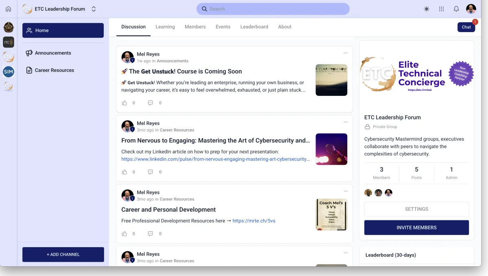This screenshot has width=488, height=276.
Task: Open the Get Unstuck post thumbnail image
Action: click(x=331, y=80)
